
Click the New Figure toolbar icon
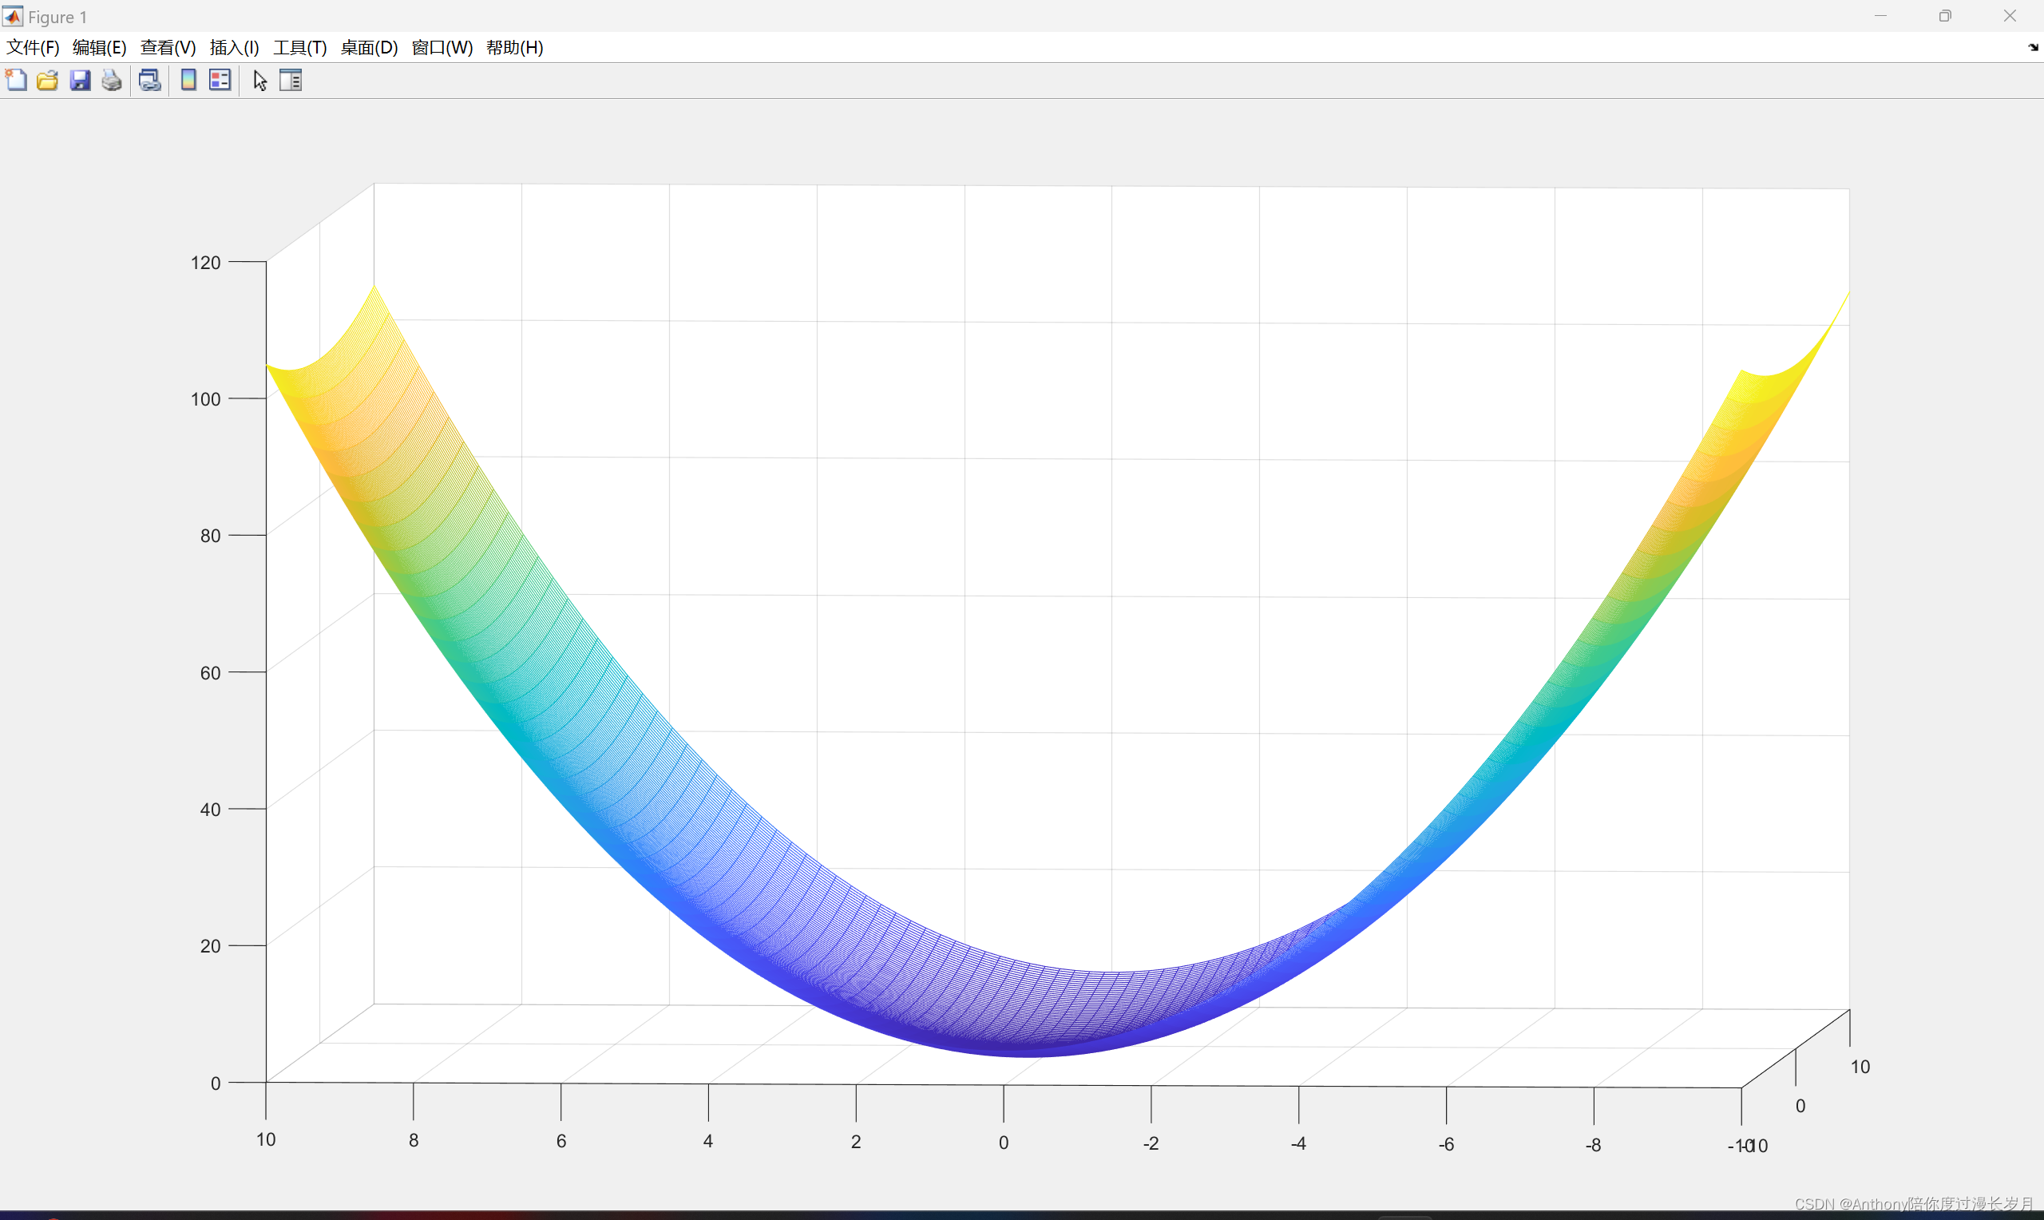pyautogui.click(x=17, y=81)
